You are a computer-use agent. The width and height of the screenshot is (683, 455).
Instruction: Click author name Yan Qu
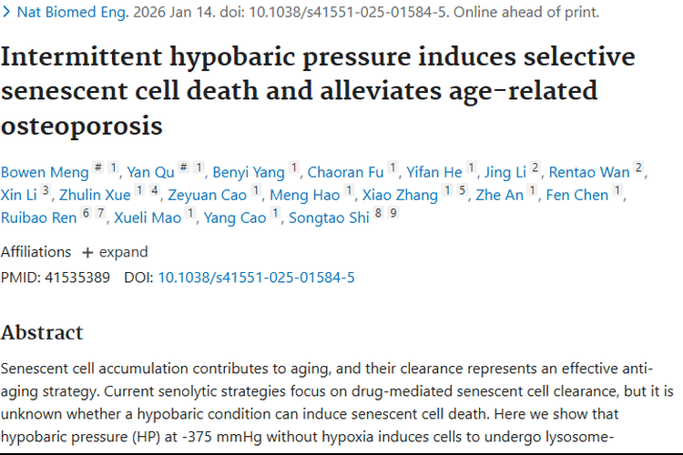pyautogui.click(x=150, y=172)
